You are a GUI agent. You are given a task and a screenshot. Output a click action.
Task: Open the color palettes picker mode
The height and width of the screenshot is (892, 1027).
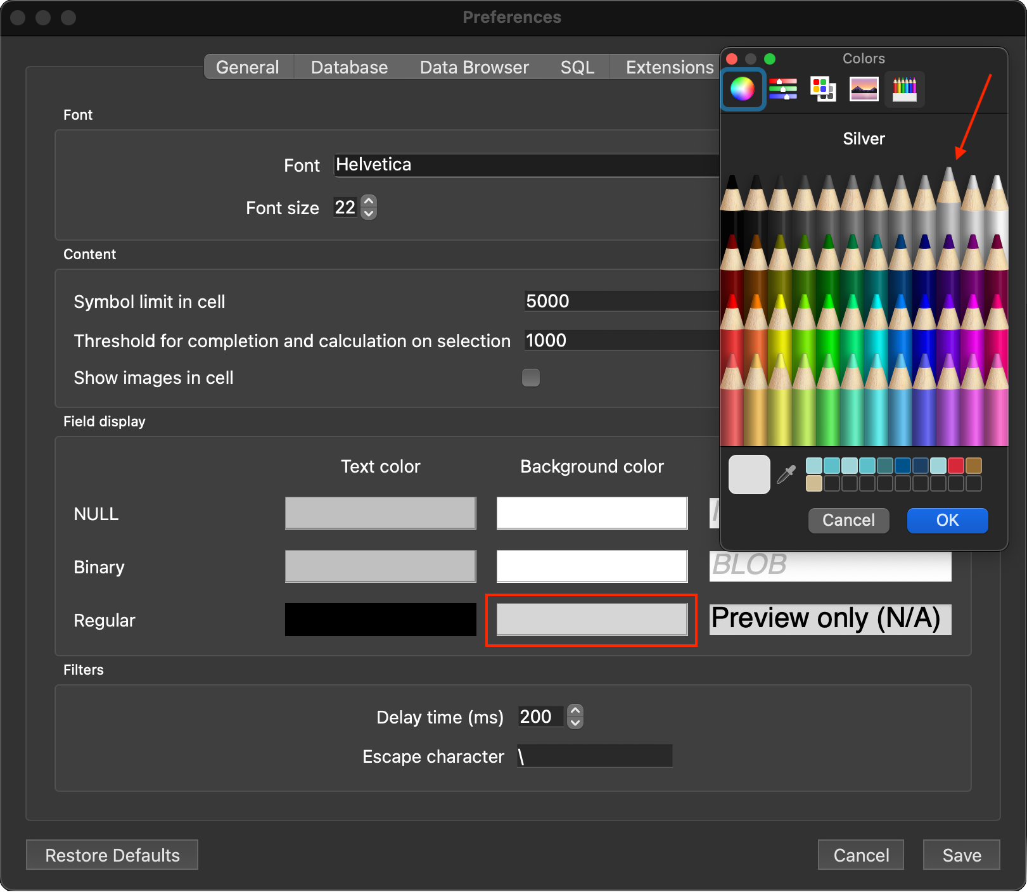pos(823,89)
